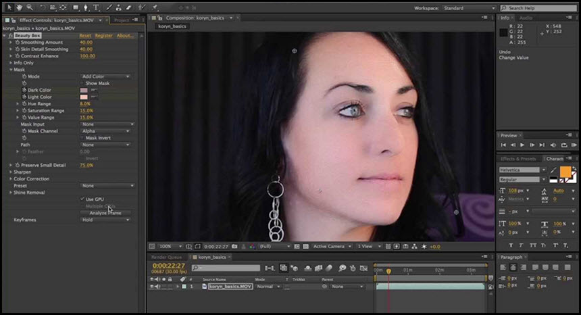The height and width of the screenshot is (315, 581).
Task: Click the Analyze Frame button
Action: pos(105,213)
